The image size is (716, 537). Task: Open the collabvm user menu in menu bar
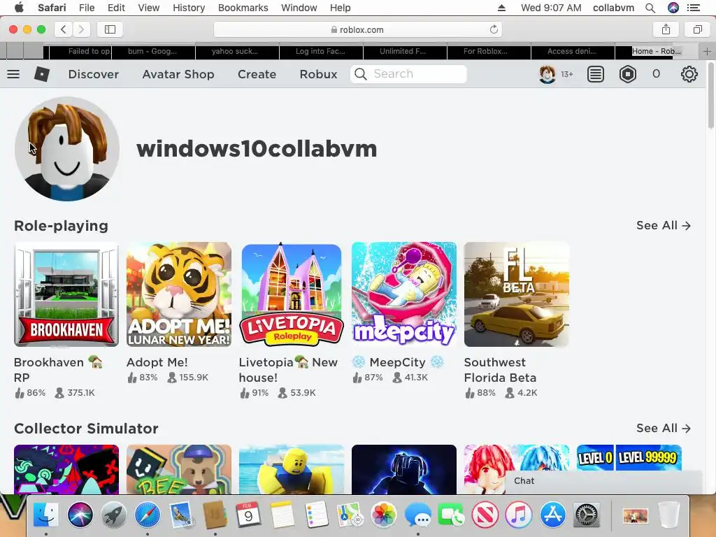[x=613, y=8]
